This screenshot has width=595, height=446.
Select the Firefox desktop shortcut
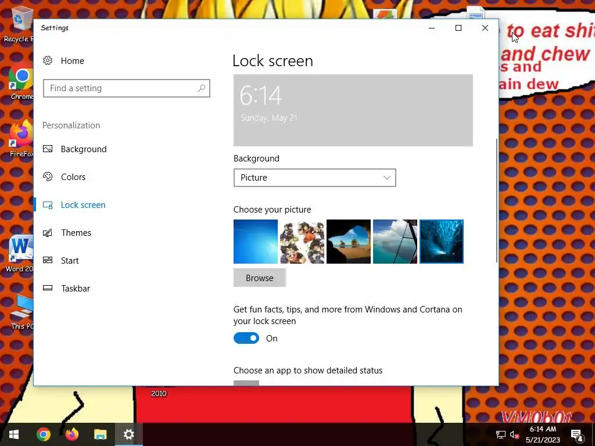tap(21, 139)
